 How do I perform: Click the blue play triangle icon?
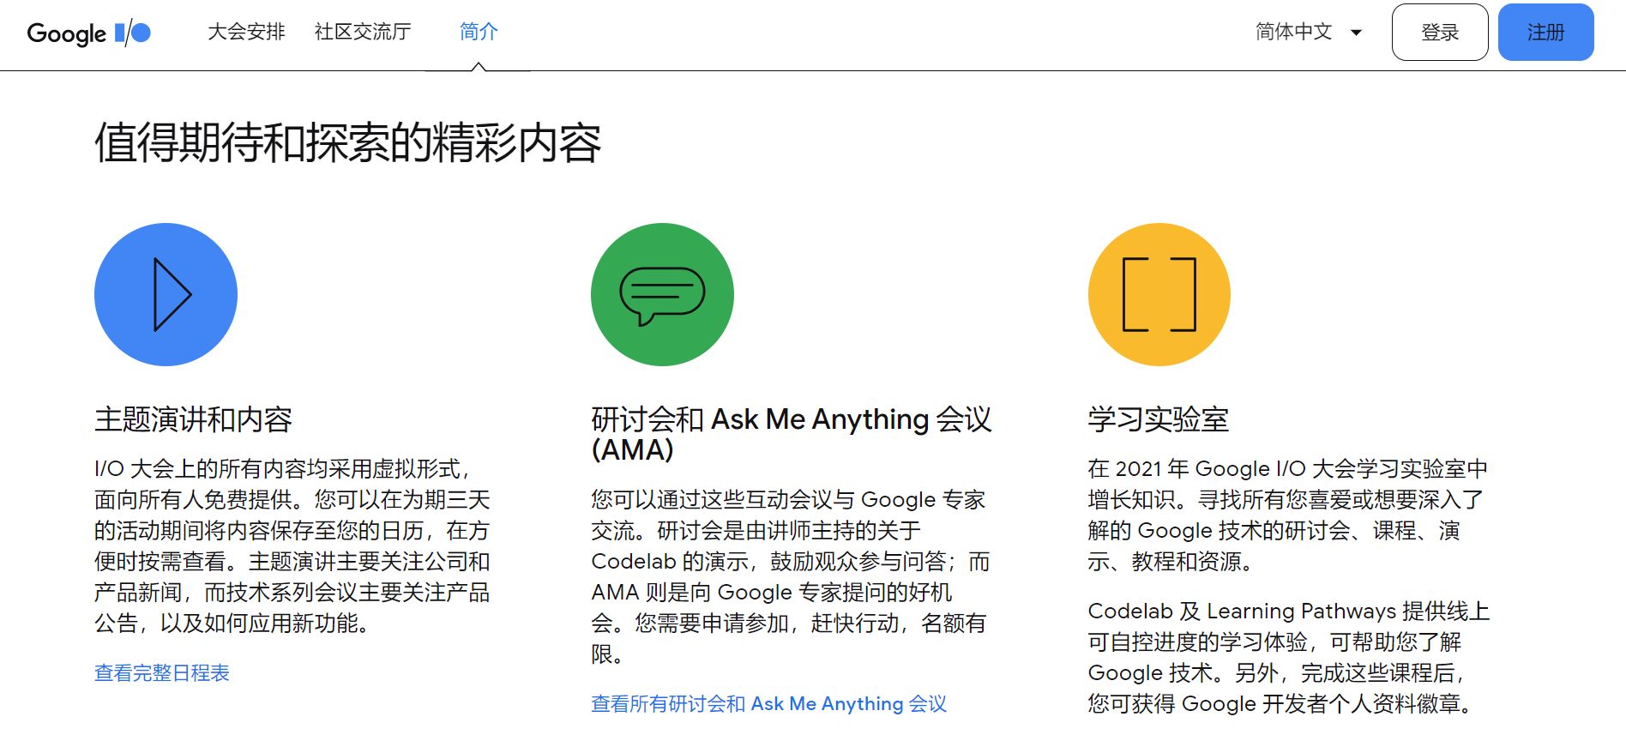pyautogui.click(x=166, y=294)
